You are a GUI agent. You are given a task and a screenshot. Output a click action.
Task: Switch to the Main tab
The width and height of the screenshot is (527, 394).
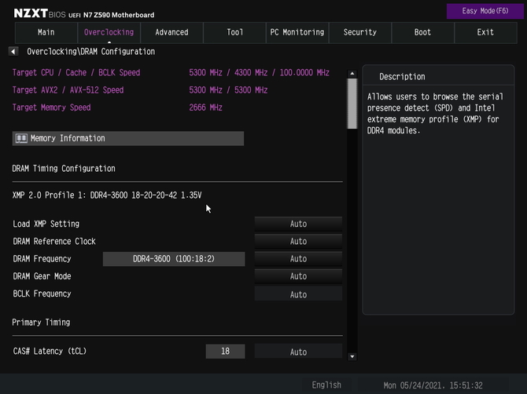pos(46,32)
